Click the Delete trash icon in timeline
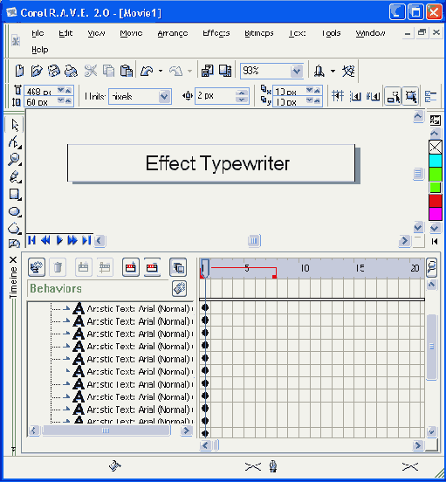This screenshot has height=482, width=446. [x=58, y=267]
